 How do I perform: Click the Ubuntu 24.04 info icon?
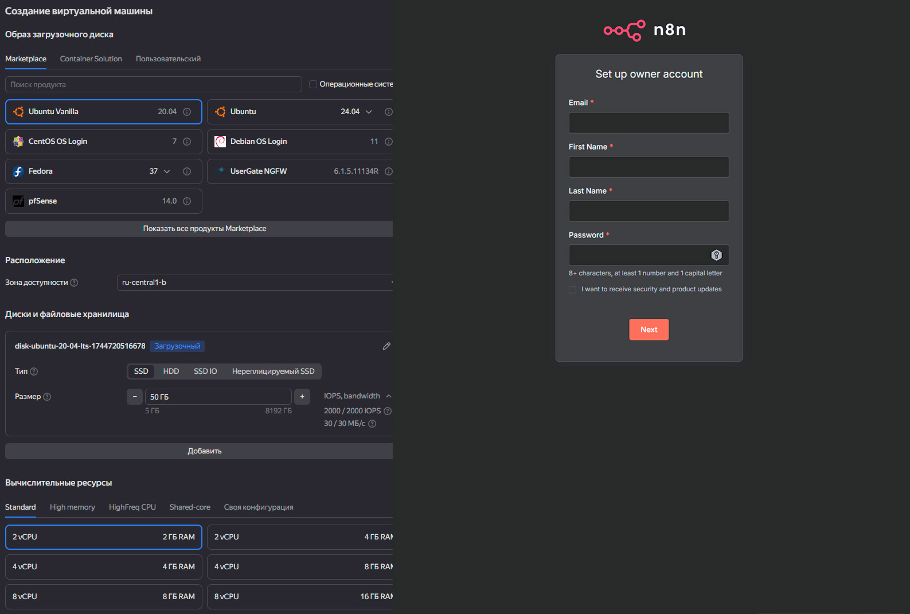389,112
